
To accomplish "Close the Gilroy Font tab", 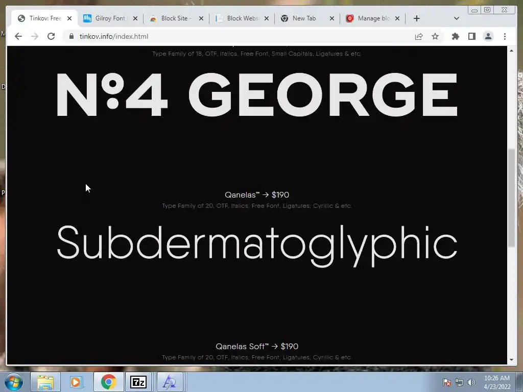I will pyautogui.click(x=135, y=18).
